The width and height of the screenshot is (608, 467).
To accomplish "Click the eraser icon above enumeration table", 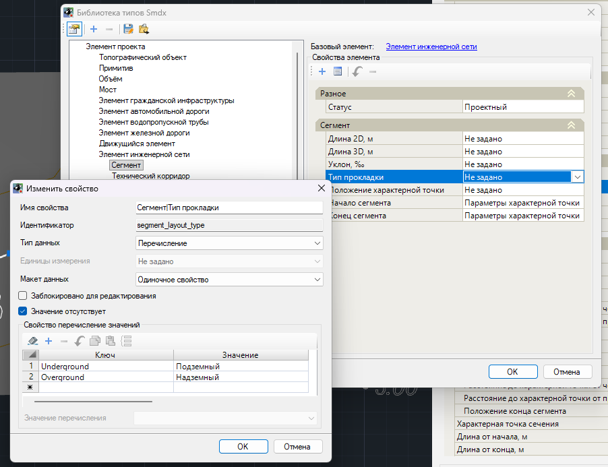I will pos(32,341).
